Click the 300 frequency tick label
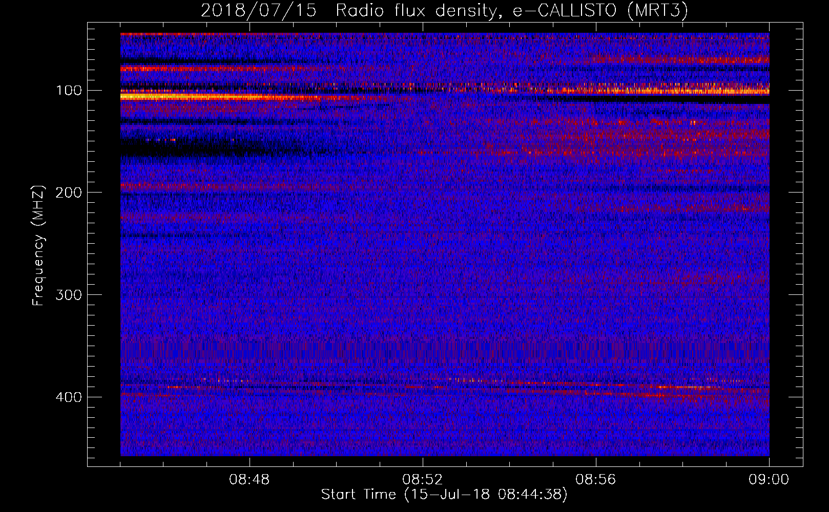 click(69, 295)
